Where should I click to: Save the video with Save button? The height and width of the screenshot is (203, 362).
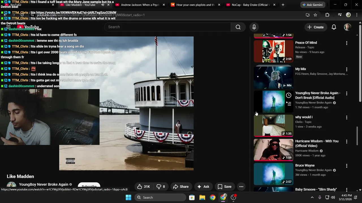(x=225, y=187)
